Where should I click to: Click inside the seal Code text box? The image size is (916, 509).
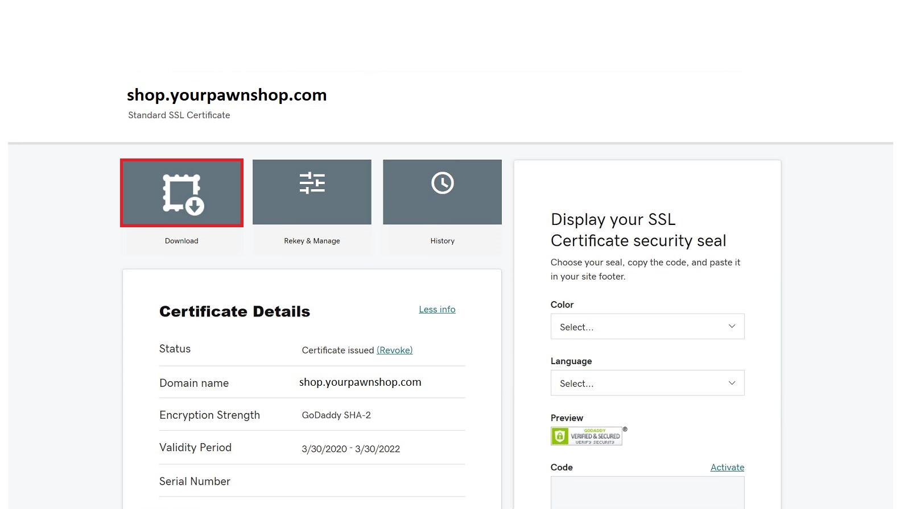click(x=647, y=492)
